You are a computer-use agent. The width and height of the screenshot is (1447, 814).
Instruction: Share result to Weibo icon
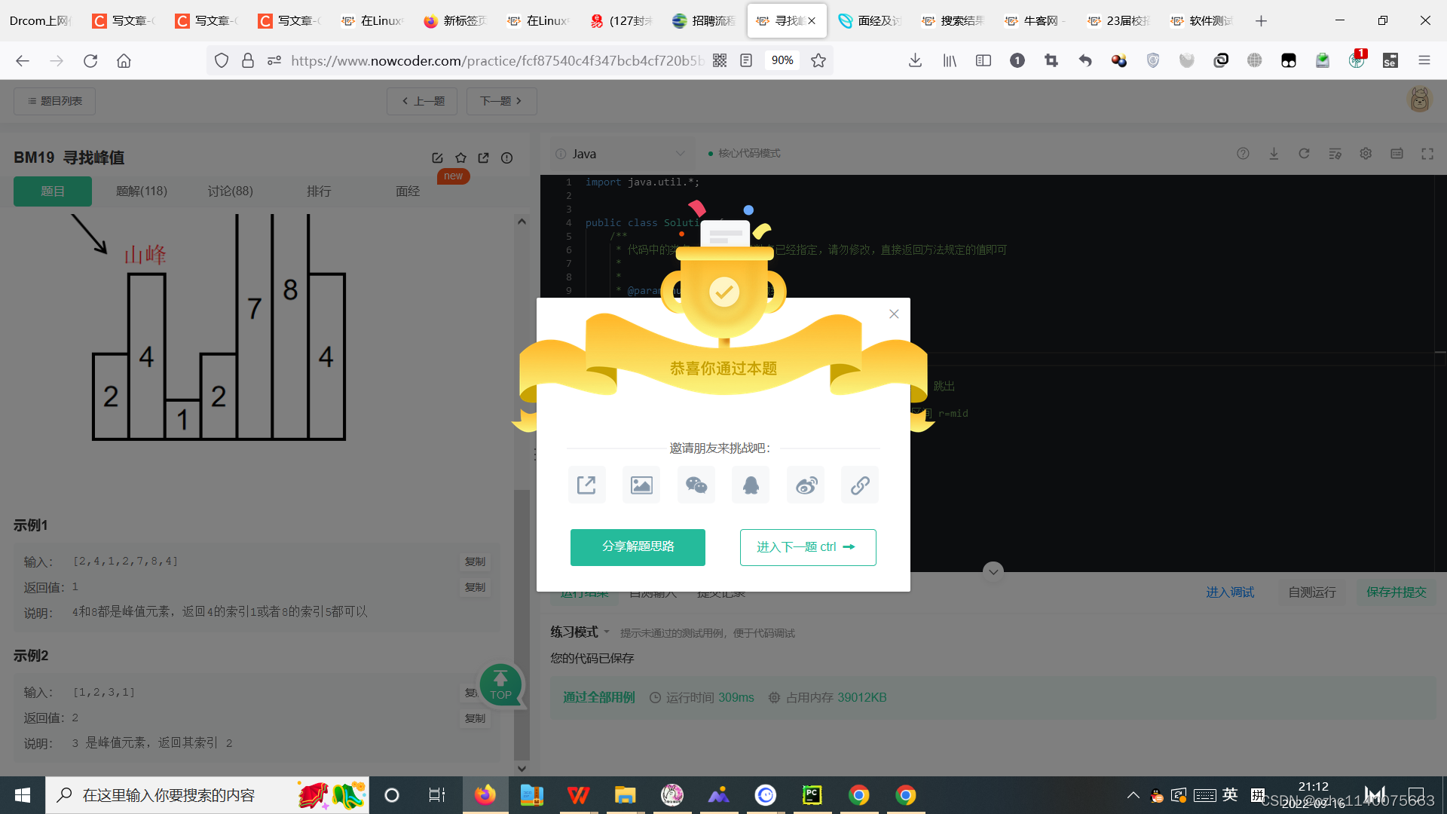(805, 485)
